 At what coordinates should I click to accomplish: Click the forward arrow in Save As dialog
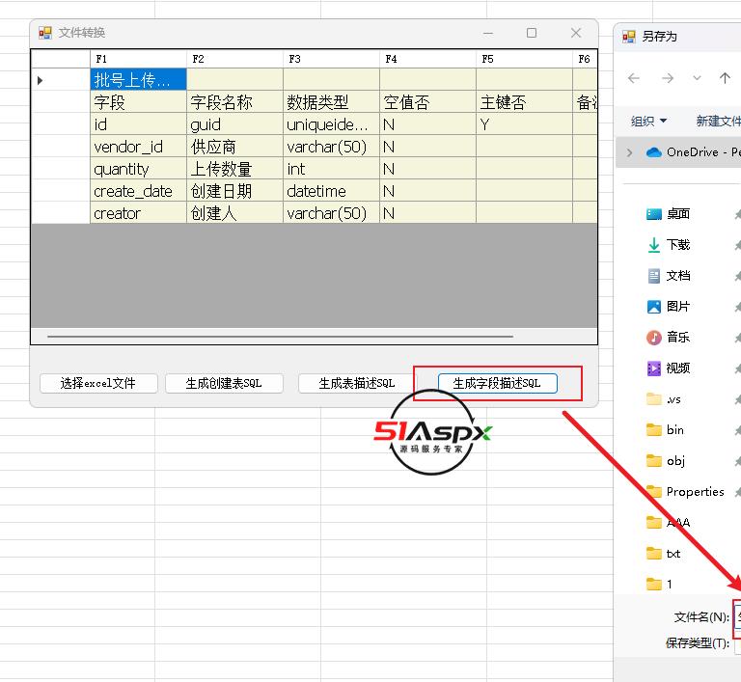pos(668,78)
